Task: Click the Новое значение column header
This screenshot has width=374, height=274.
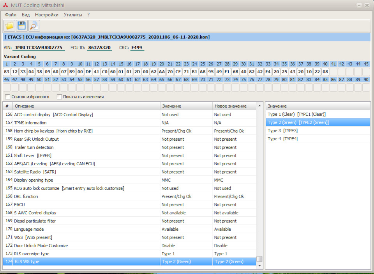Action: click(234, 106)
